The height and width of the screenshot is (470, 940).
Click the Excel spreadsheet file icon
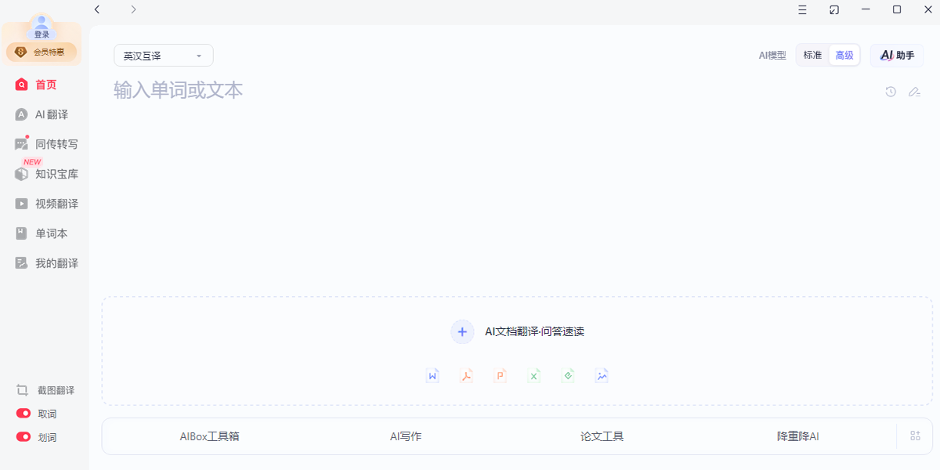tap(534, 376)
